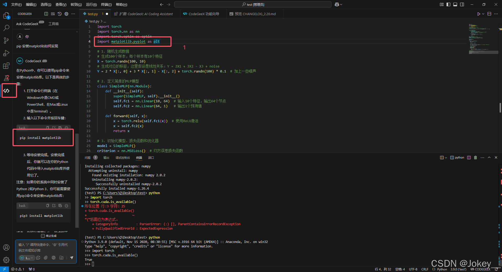Open the Copilot chat icon in title bar
Image resolution: width=502 pixels, height=272 pixels.
point(337,4)
